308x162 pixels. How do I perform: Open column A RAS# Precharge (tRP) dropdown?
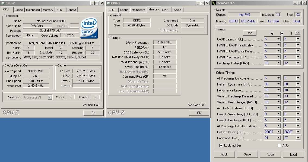[x=278, y=57]
